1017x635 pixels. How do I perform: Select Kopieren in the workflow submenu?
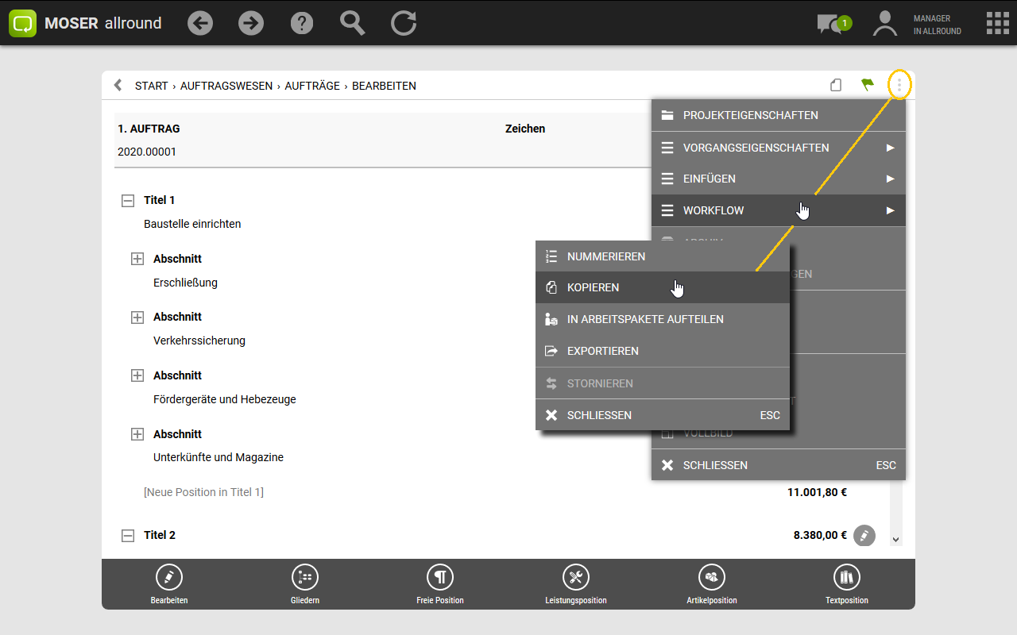(593, 287)
